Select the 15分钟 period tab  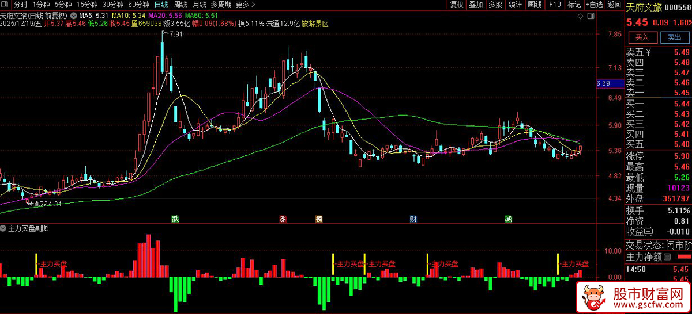pos(86,5)
